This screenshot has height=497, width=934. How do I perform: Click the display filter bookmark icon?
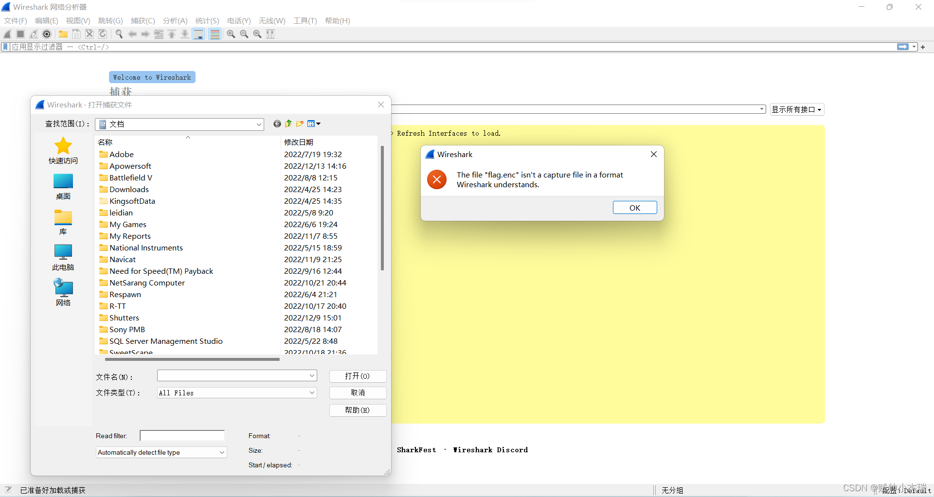coord(5,47)
